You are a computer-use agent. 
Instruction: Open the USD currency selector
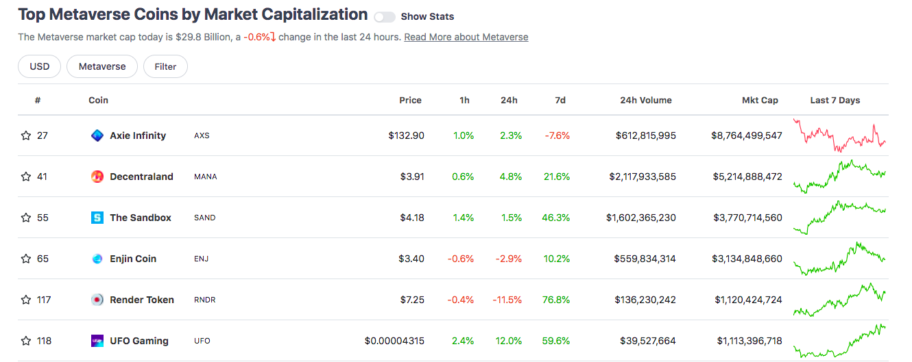(39, 66)
